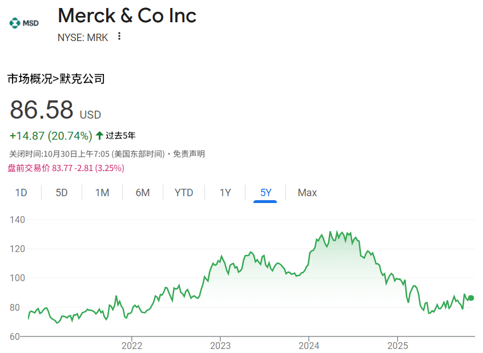This screenshot has width=483, height=353.
Task: View the 6M price chart
Action: click(142, 193)
